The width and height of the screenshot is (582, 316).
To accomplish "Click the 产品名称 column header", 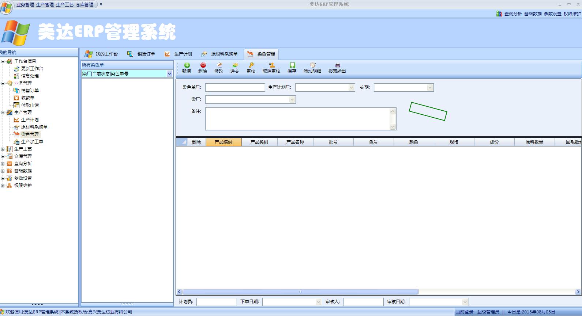I will click(295, 142).
